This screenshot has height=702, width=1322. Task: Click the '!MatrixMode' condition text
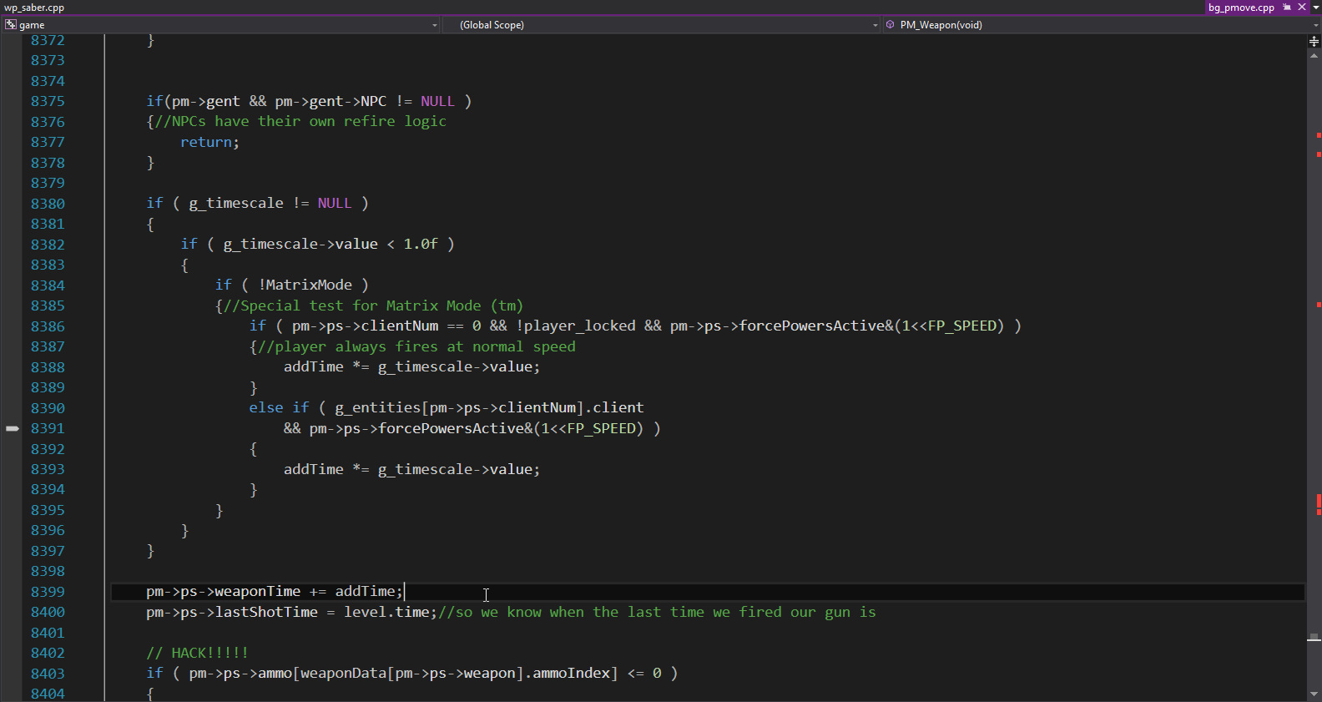305,285
